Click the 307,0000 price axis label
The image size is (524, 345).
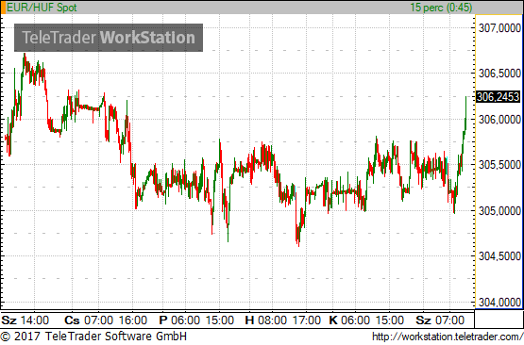pyautogui.click(x=499, y=28)
